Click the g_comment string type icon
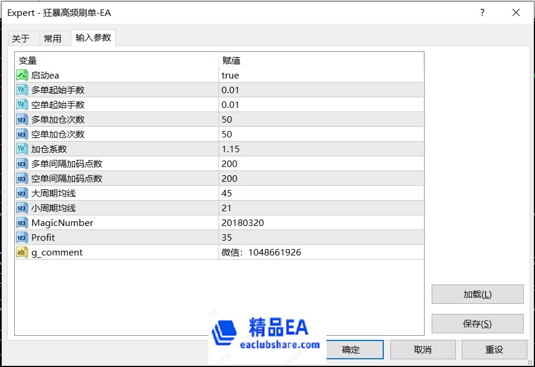 pos(20,252)
